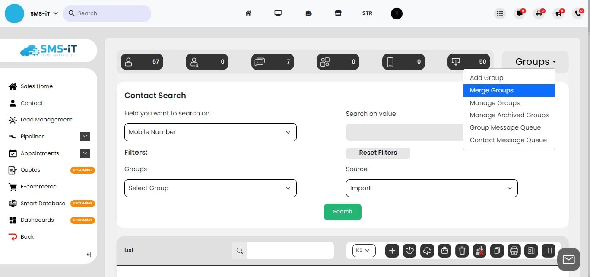The height and width of the screenshot is (277, 590).
Task: Choose Group Message Queue menu entry
Action: coord(505,127)
